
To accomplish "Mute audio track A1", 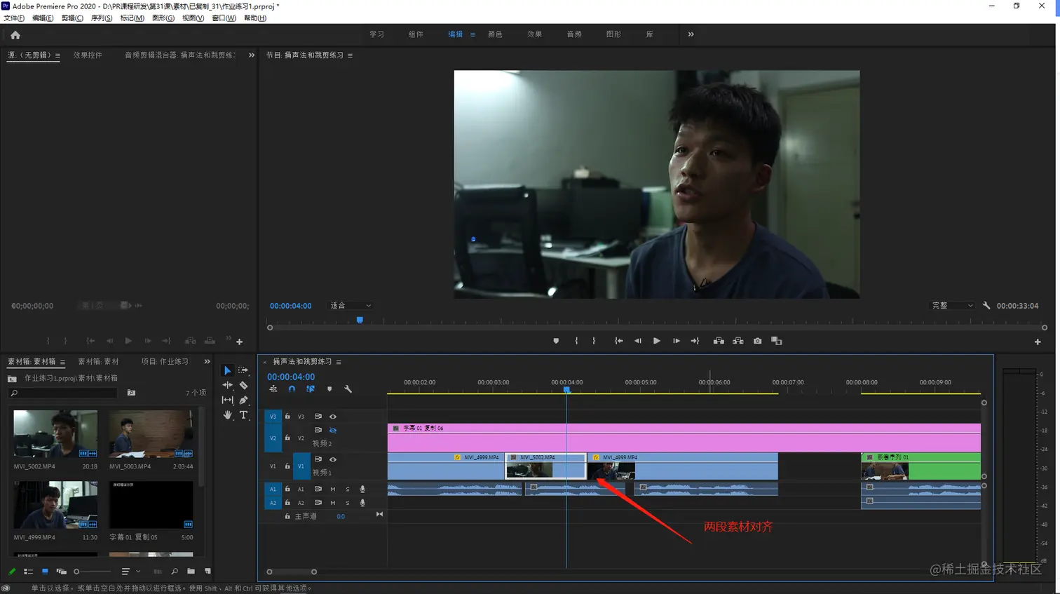I will 332,489.
